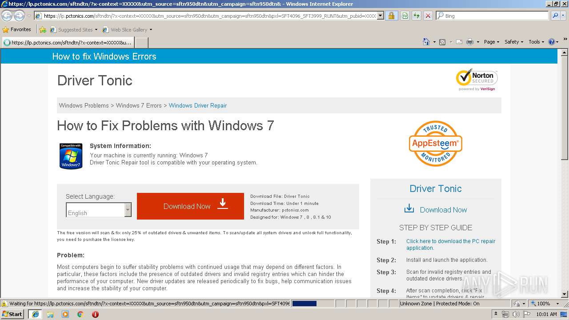Click the Windows 7 Errors breadcrumb text
The height and width of the screenshot is (320, 569).
(x=139, y=105)
